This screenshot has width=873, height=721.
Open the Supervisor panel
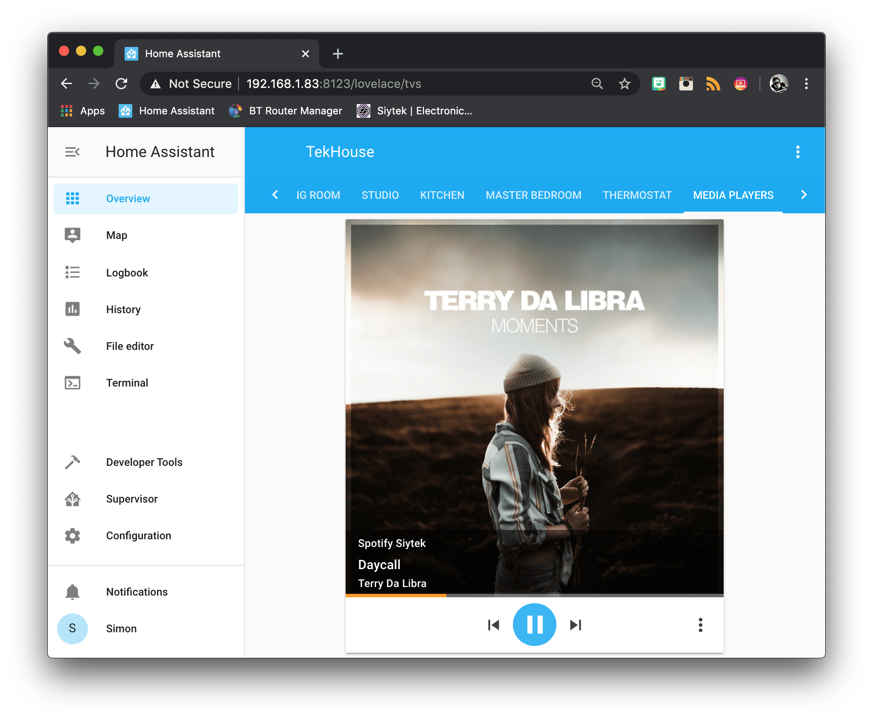coord(131,499)
